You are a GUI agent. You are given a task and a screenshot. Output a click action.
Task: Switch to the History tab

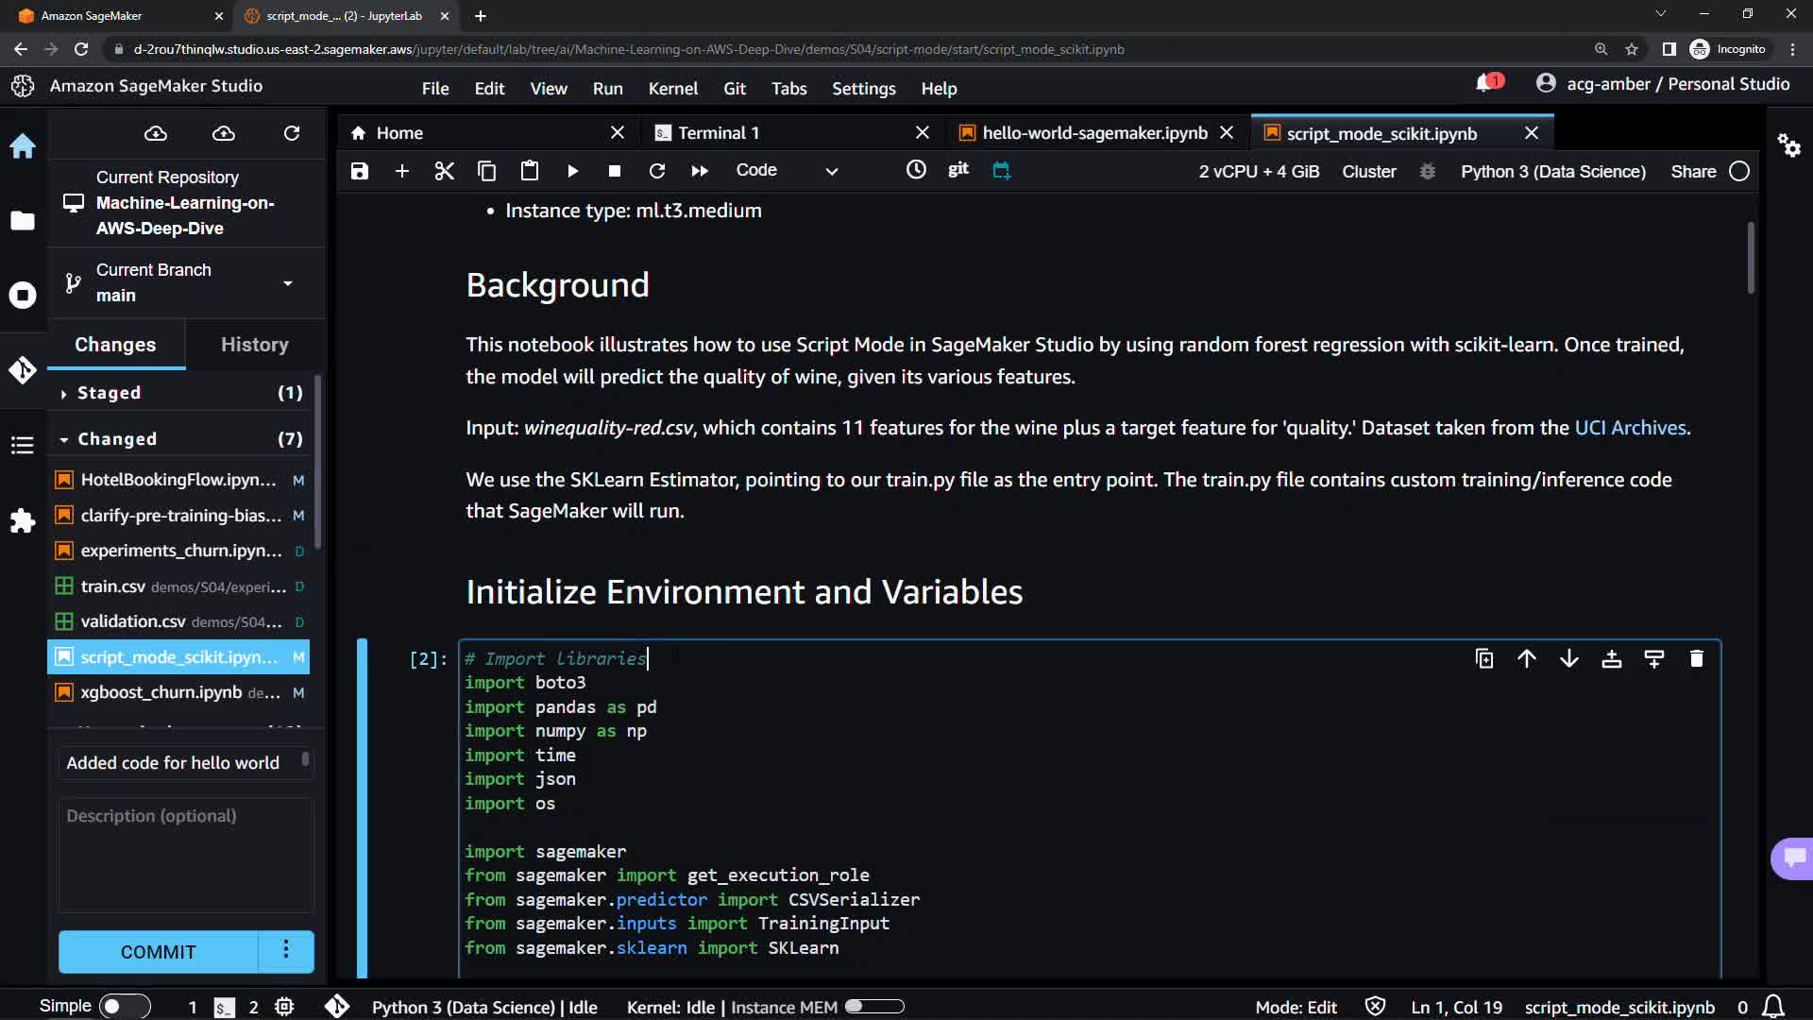tap(254, 345)
